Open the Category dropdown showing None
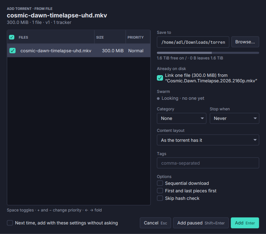Viewport: 266px width, 234px height. (181, 118)
